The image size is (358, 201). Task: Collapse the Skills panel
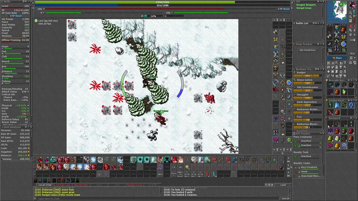coord(29,1)
